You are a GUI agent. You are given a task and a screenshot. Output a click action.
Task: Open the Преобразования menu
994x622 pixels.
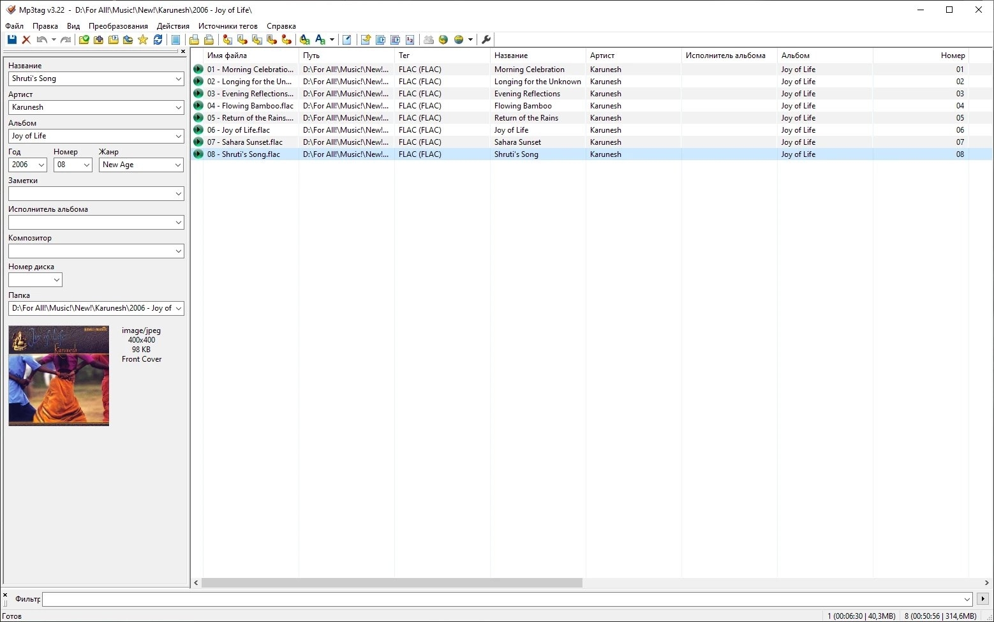[x=118, y=26]
